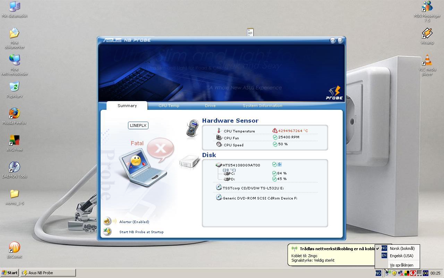This screenshot has height=278, width=444.
Task: Click the Generic DVD-ROM disc icon
Action: click(219, 197)
